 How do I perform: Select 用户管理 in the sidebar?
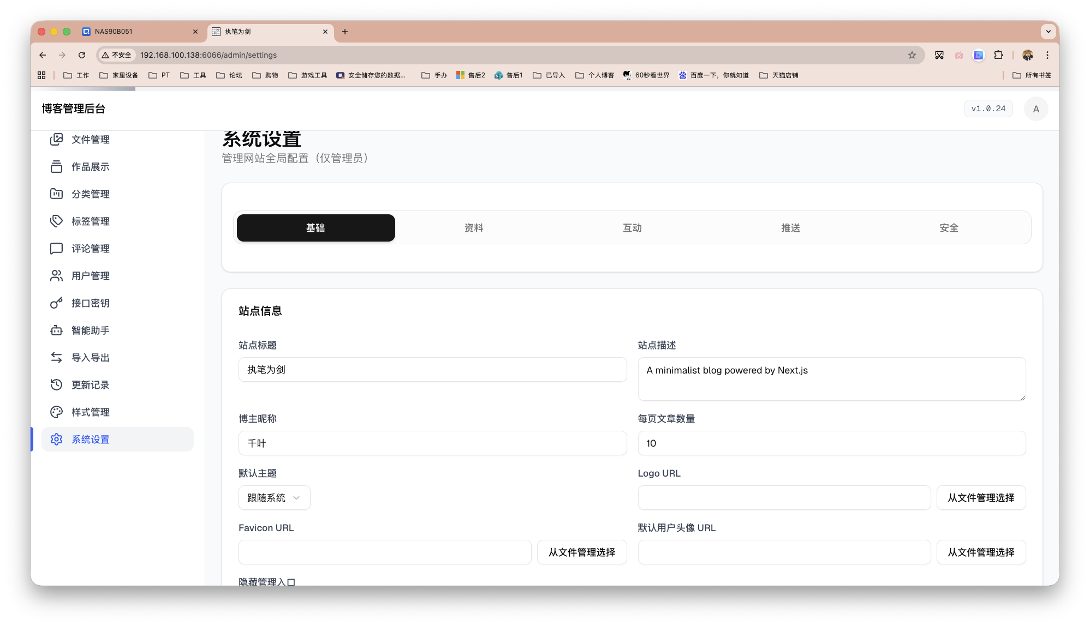[90, 275]
